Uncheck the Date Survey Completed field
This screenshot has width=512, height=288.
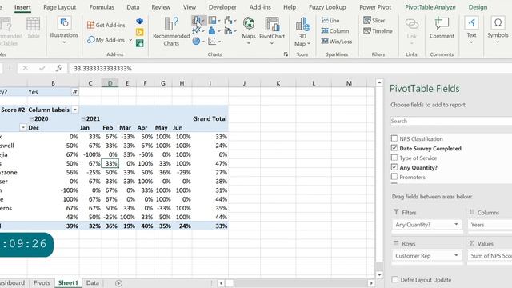pyautogui.click(x=394, y=148)
